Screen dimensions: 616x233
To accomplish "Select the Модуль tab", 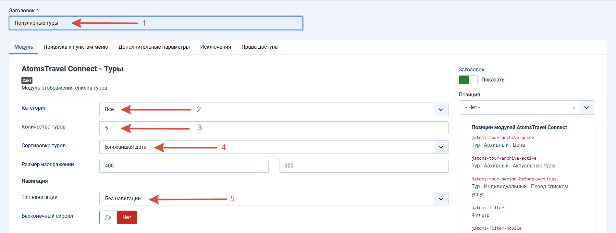I will [24, 47].
